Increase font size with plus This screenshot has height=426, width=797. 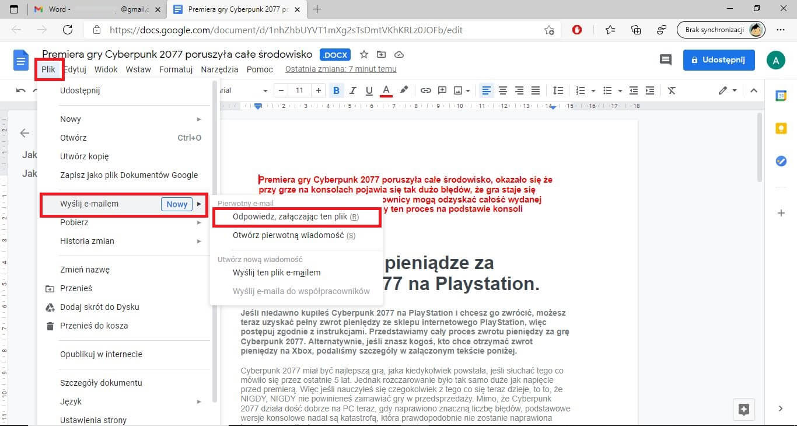point(318,90)
